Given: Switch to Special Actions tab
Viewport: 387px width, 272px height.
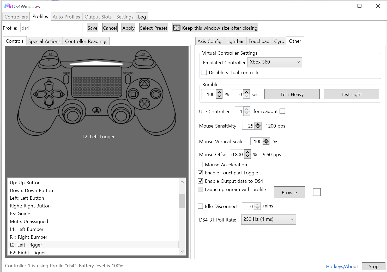Looking at the screenshot, I should [x=44, y=41].
